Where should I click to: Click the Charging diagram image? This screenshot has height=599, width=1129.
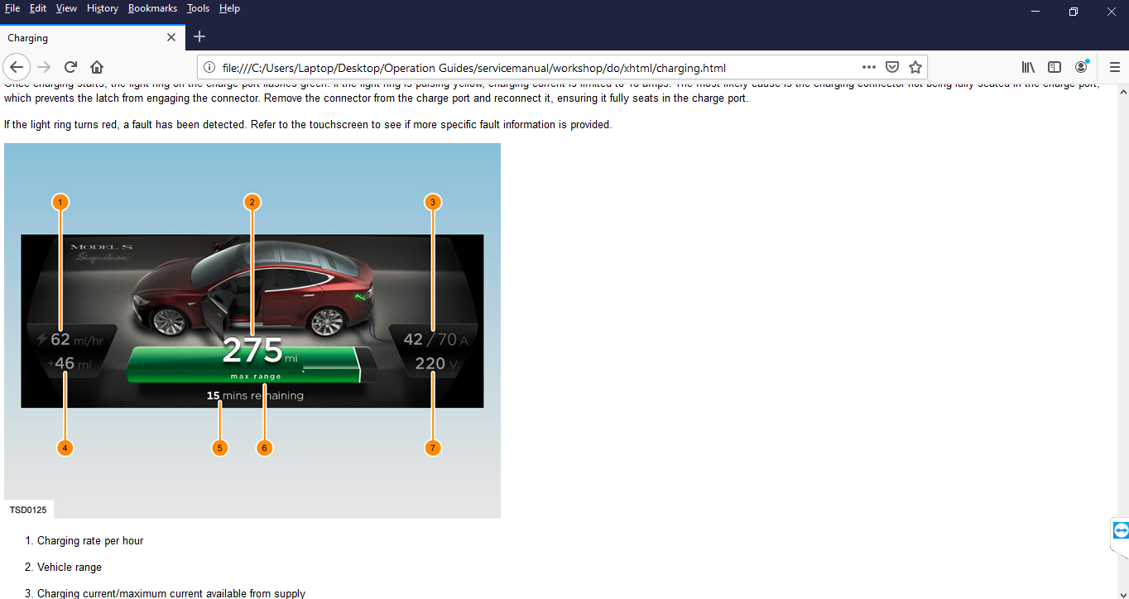click(252, 330)
